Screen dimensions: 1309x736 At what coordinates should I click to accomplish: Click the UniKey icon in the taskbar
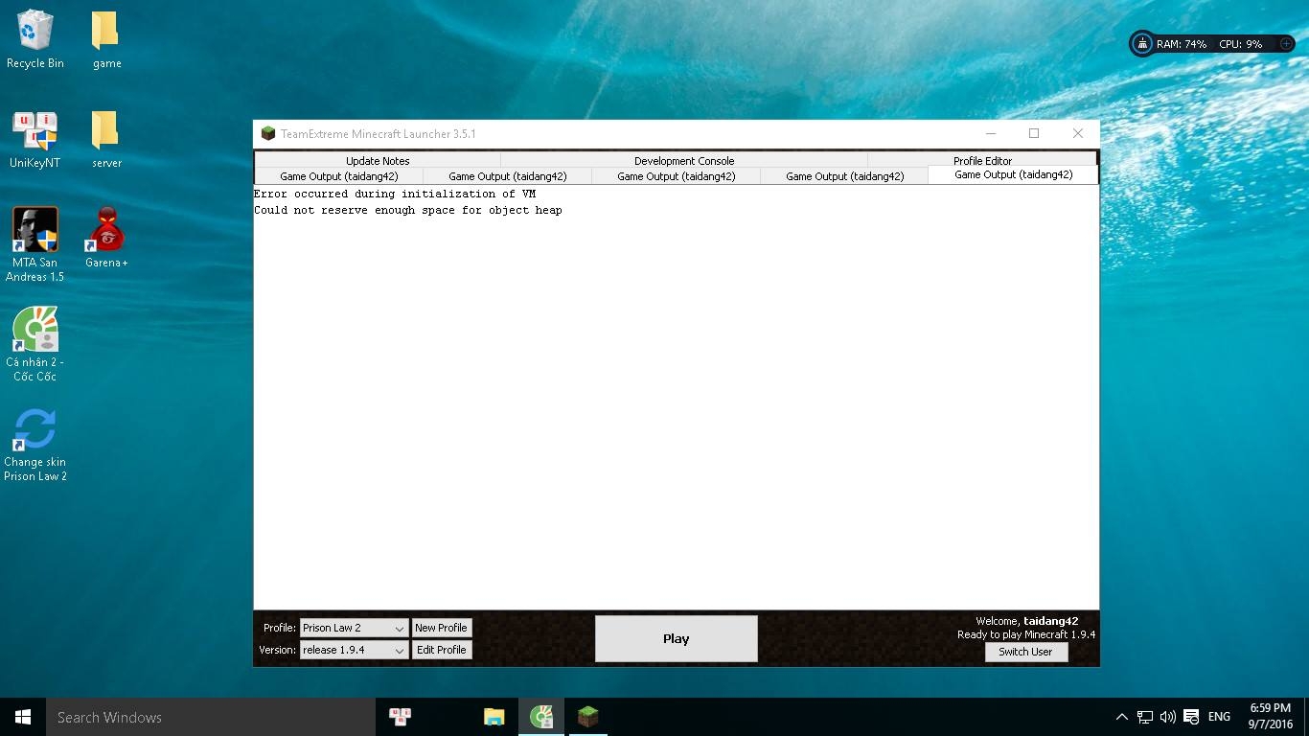(400, 717)
